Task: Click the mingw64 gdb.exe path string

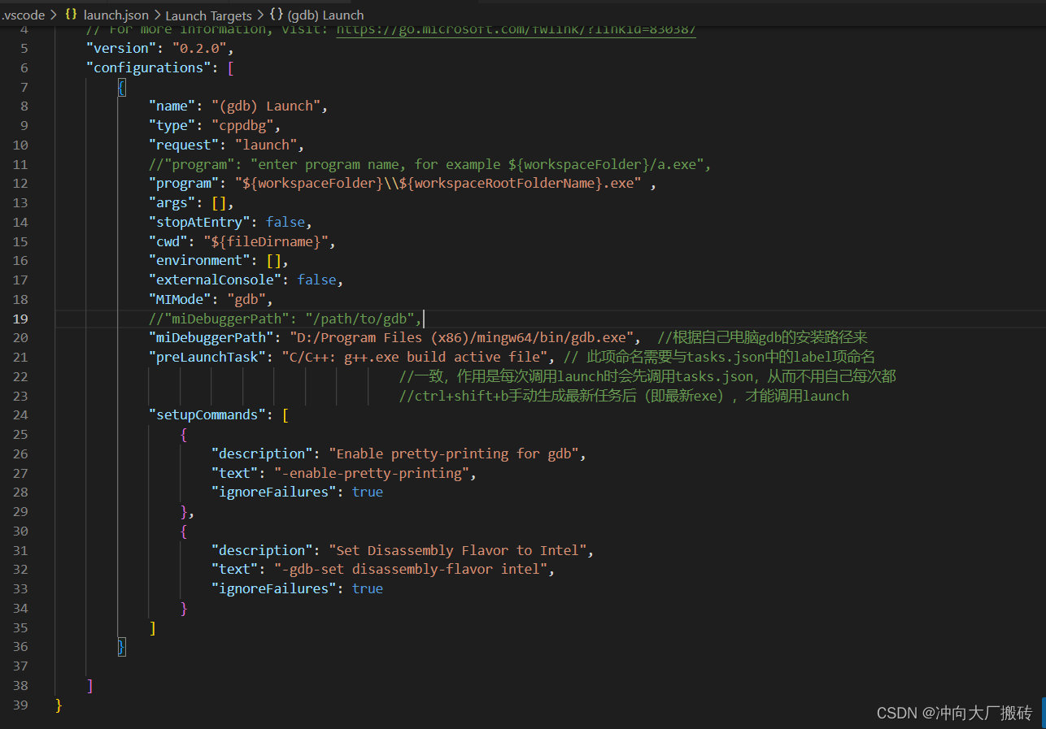Action: (x=460, y=337)
